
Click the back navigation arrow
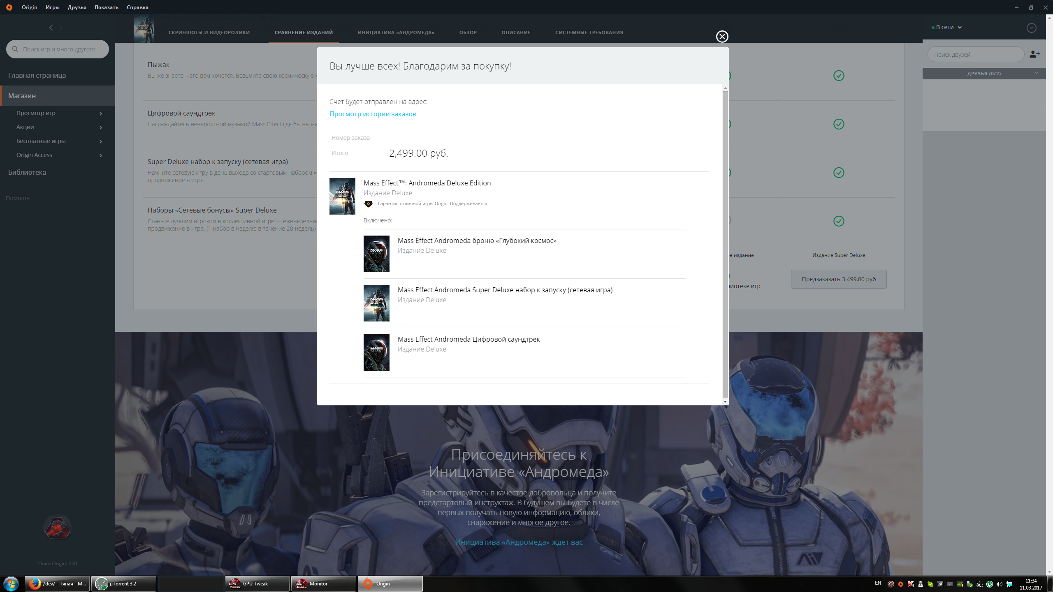pyautogui.click(x=51, y=28)
